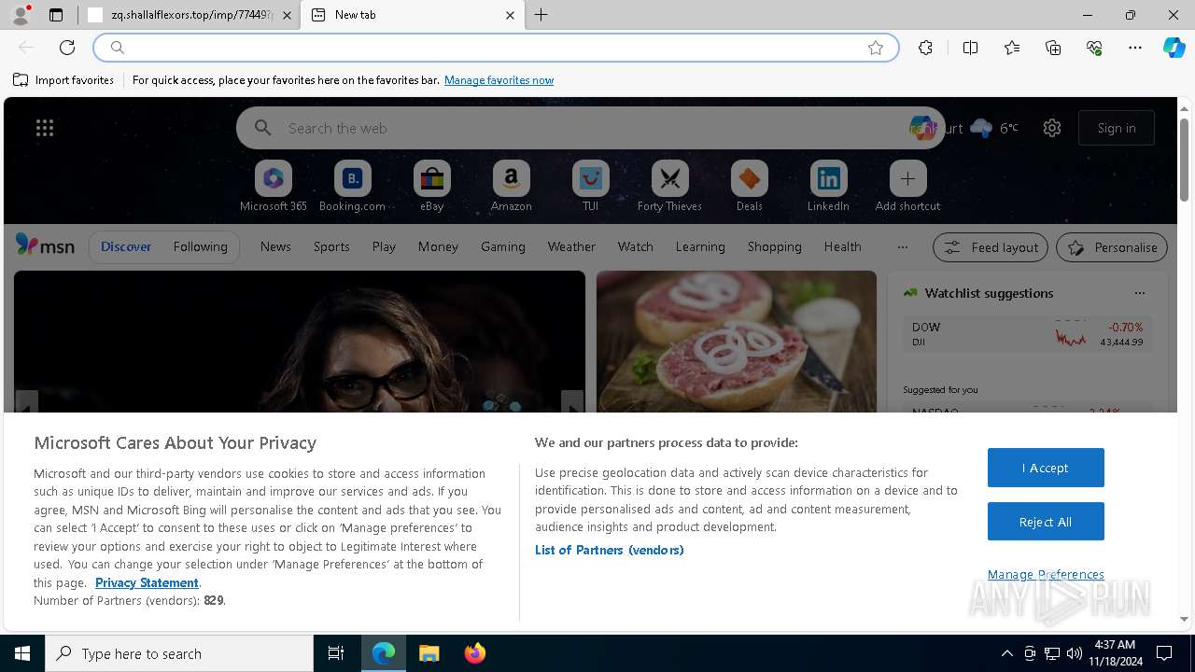Image resolution: width=1195 pixels, height=672 pixels.
Task: Open the Sports category
Action: [x=331, y=246]
